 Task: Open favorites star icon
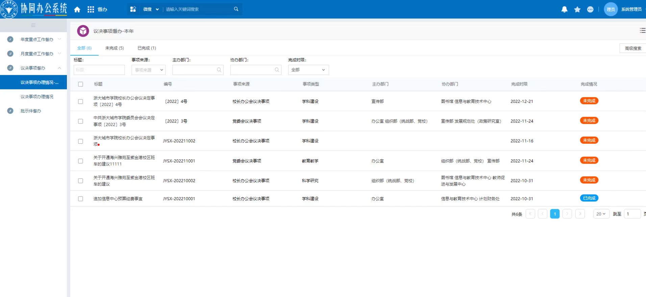tap(577, 9)
